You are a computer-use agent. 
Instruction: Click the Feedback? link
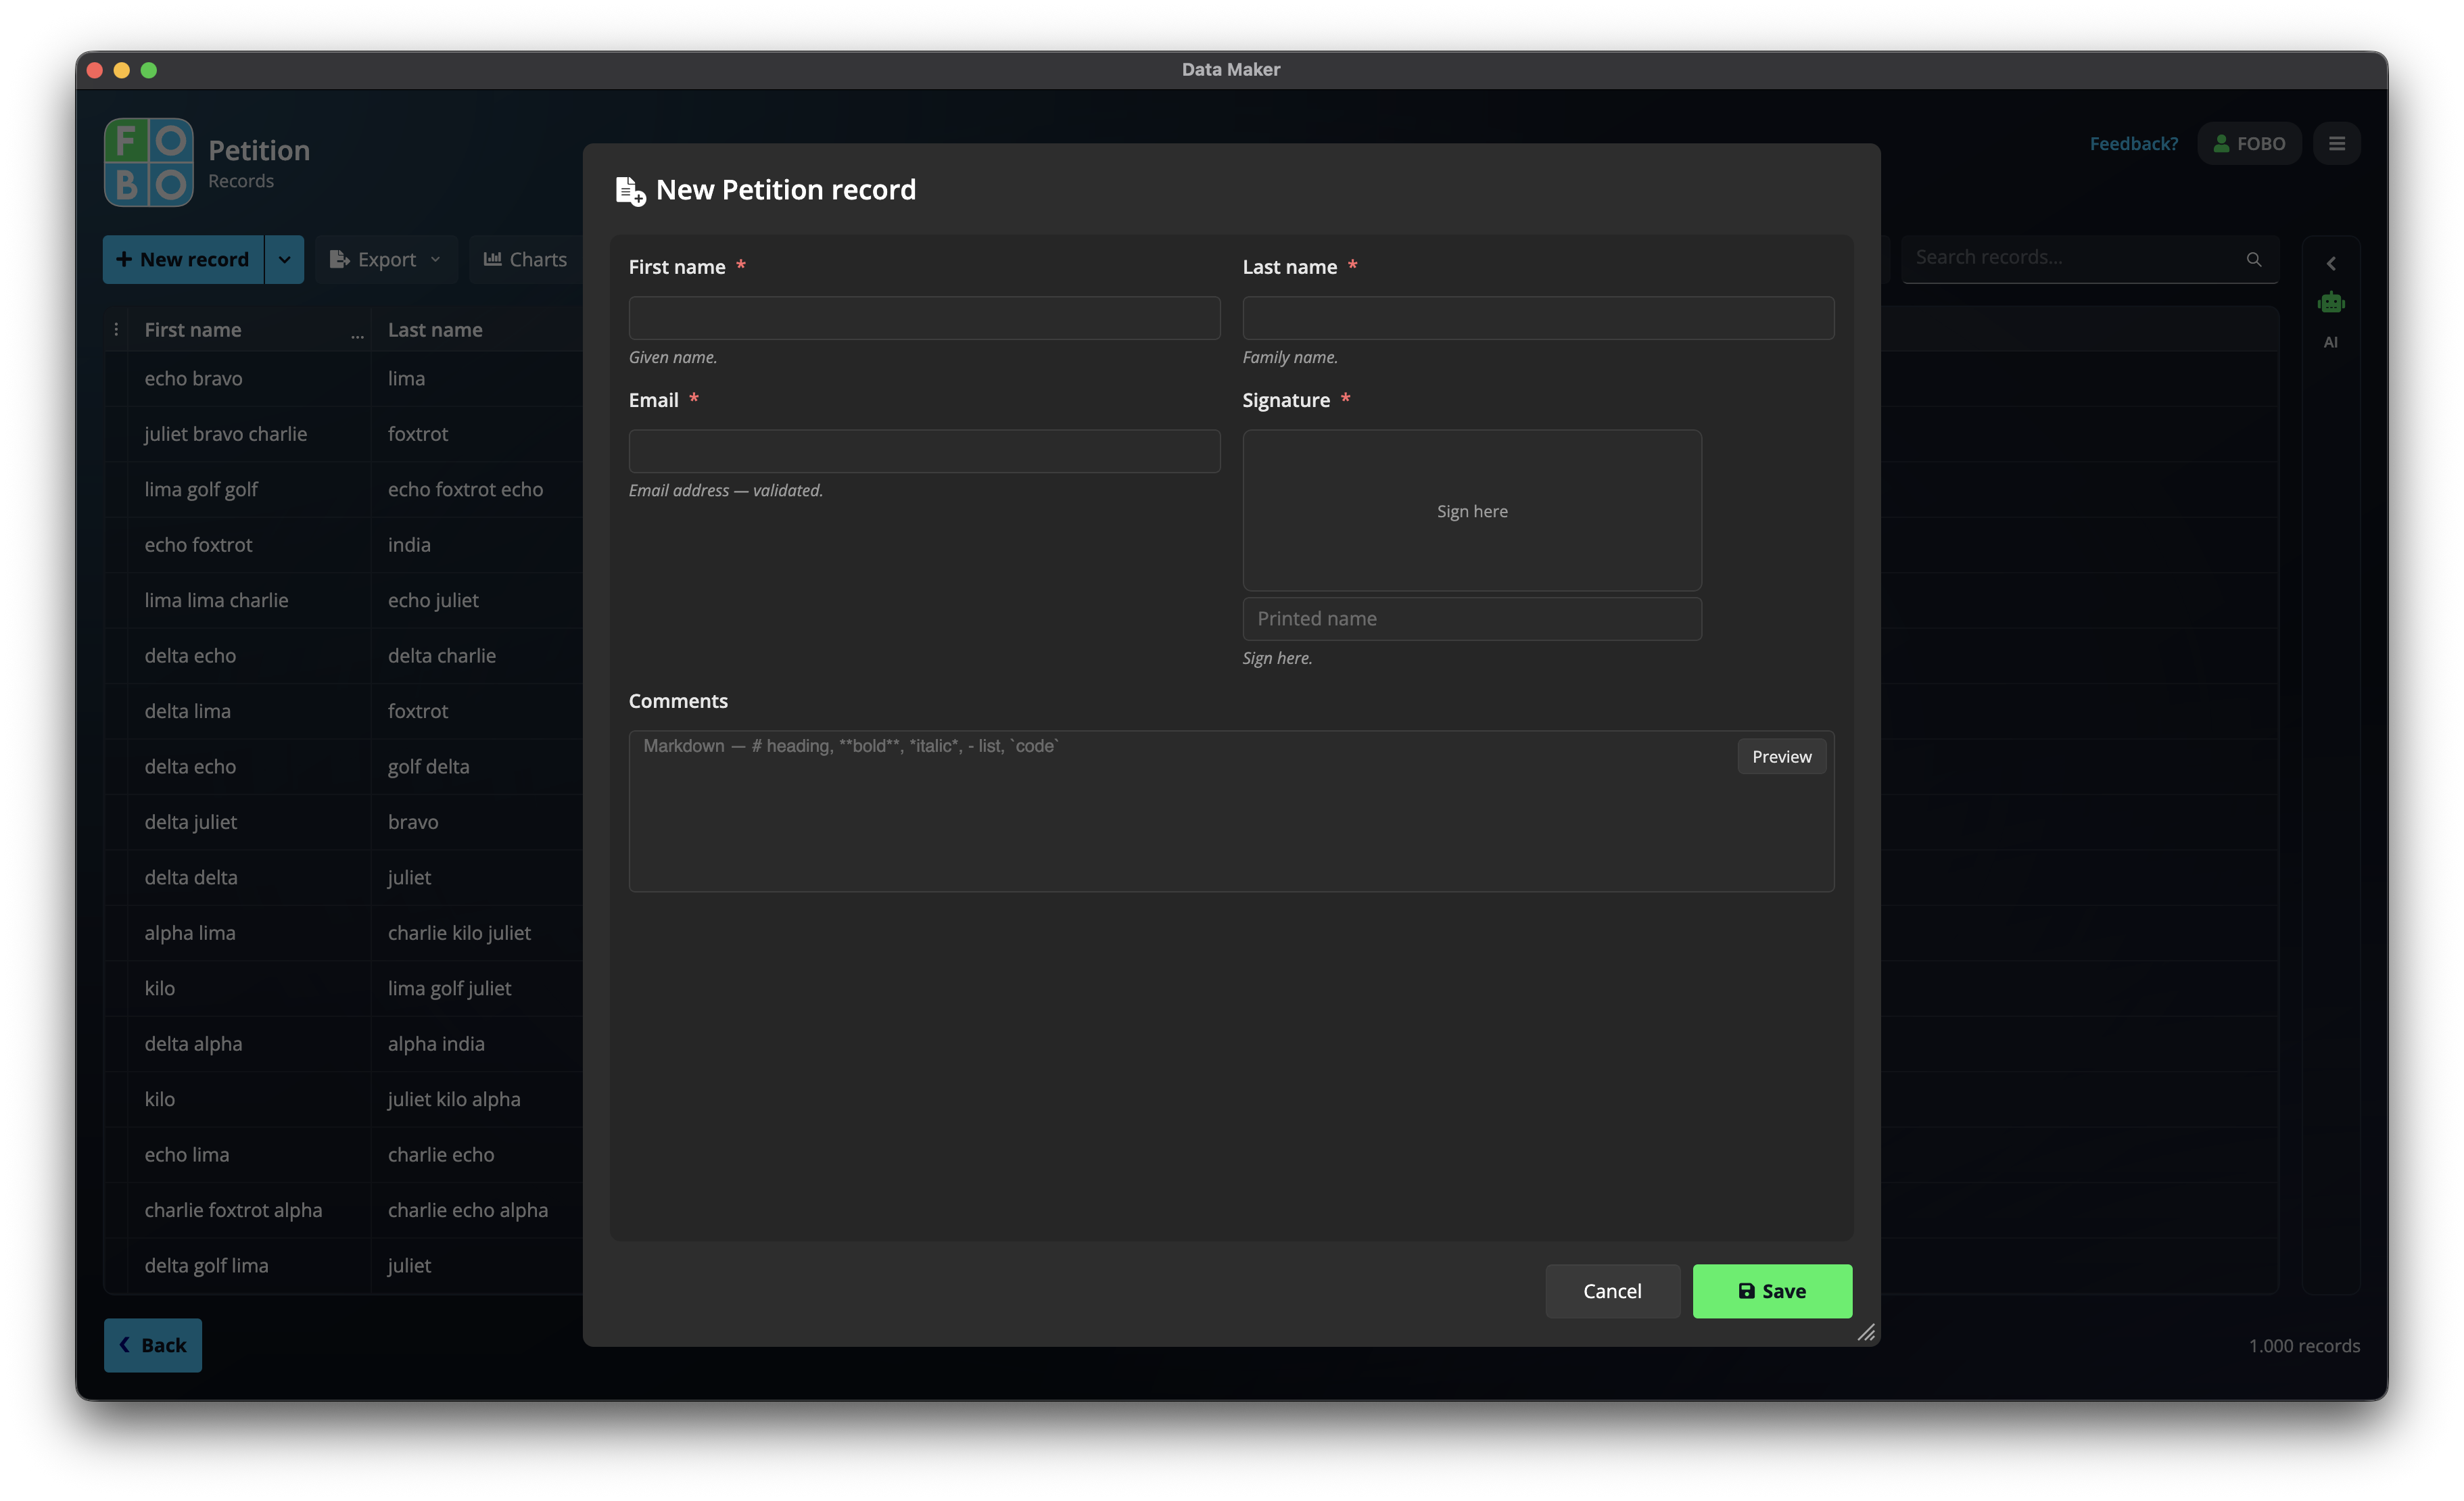click(2133, 143)
